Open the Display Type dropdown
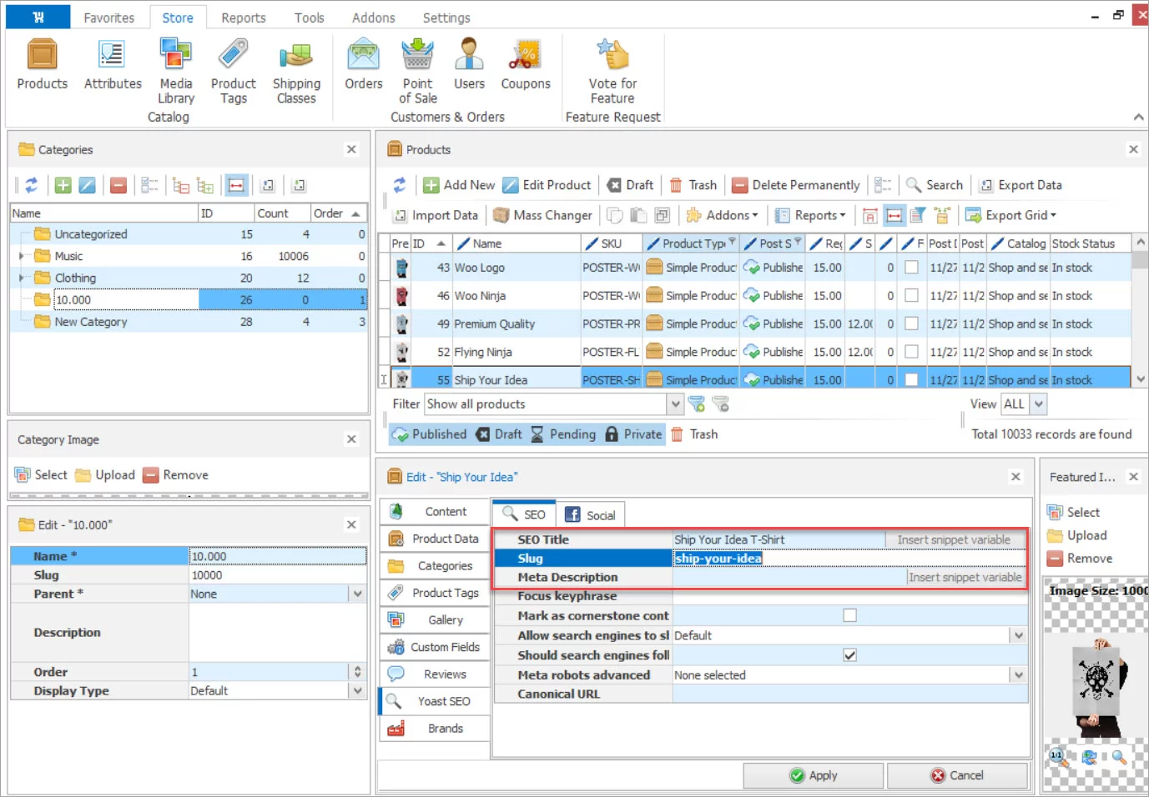The height and width of the screenshot is (797, 1149). click(357, 691)
